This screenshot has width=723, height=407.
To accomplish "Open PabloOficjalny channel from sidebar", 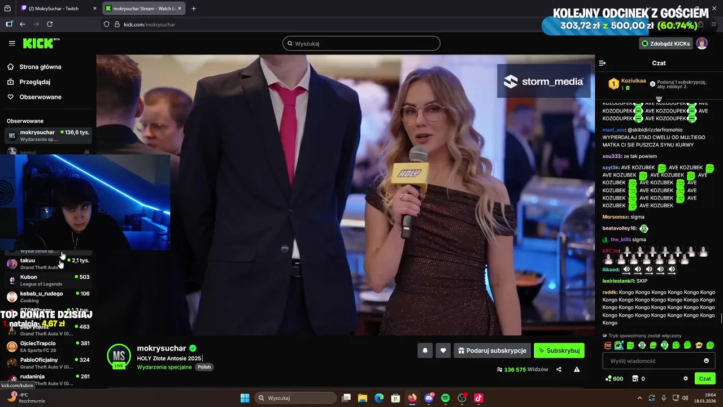I will [x=48, y=363].
